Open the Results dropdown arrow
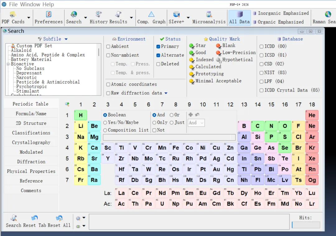 (x=131, y=17)
